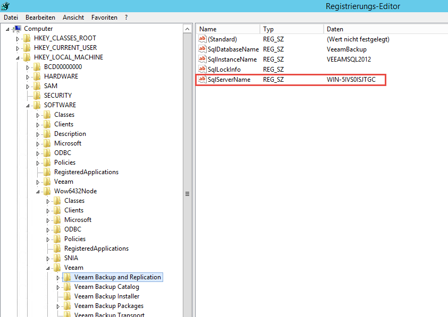This screenshot has height=317, width=448.
Task: Sort values by the Name column header
Action: 228,29
